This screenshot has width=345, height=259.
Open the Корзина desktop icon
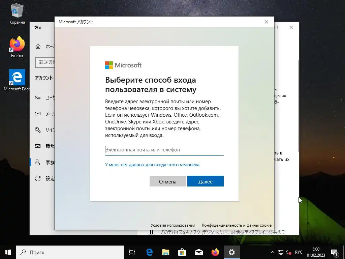17,14
